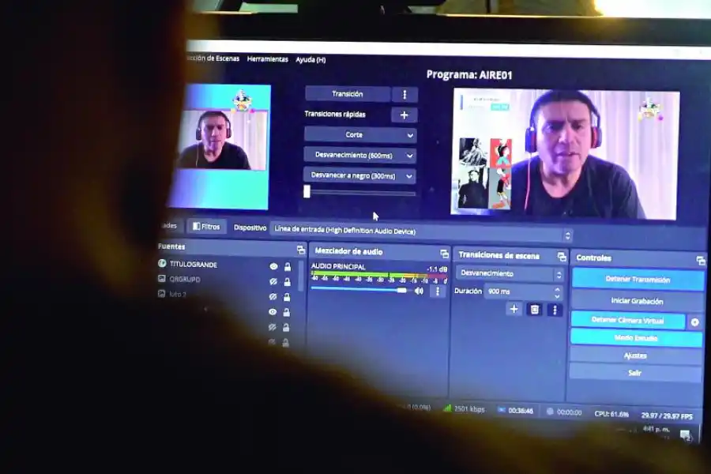
Task: Hide the TITULOGRANDE source with eye icon
Action: pos(273,267)
